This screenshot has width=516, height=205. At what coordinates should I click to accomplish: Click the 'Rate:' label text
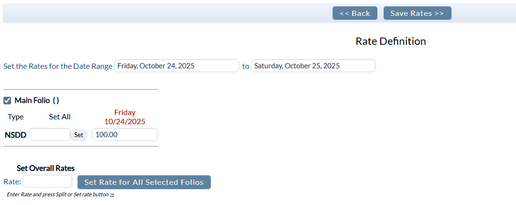pos(12,181)
